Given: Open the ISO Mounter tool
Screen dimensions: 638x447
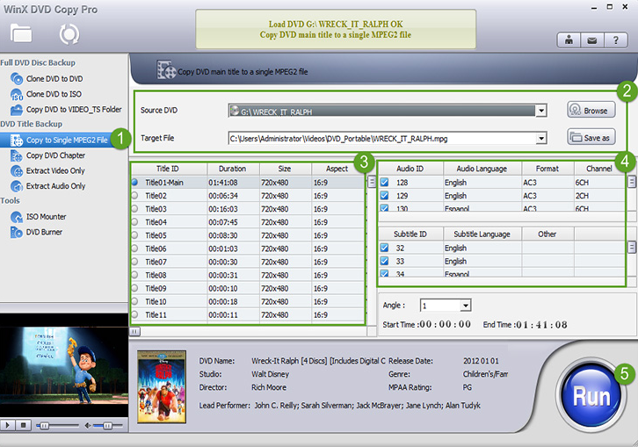Looking at the screenshot, I should pos(46,217).
